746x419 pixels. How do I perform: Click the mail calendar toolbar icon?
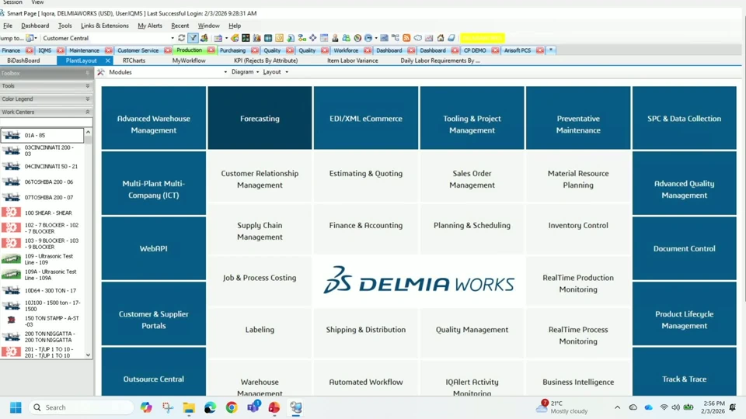tap(218, 38)
